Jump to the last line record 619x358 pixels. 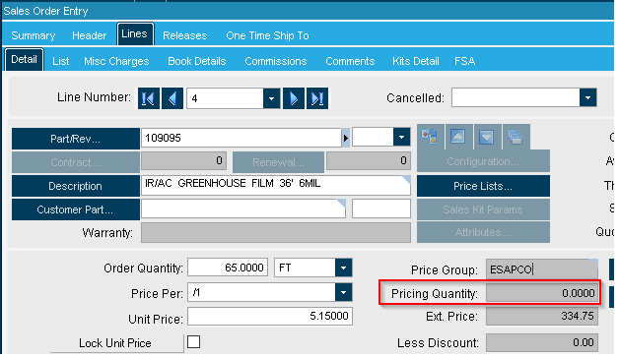click(317, 98)
